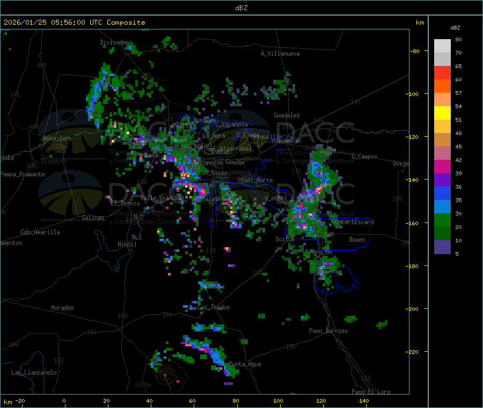483x408 pixels.
Task: Click the Malvinas map label
Action: (x=215, y=199)
